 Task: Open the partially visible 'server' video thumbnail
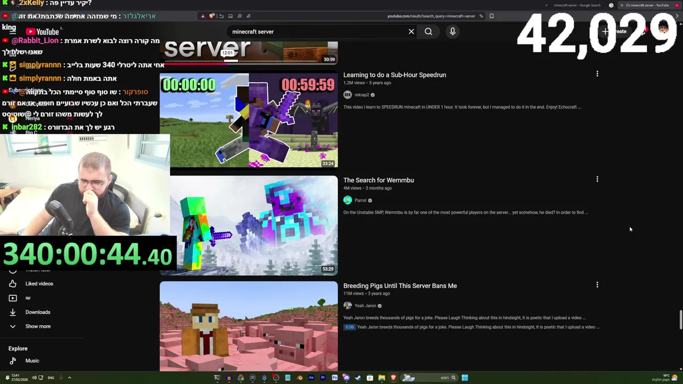tap(249, 52)
